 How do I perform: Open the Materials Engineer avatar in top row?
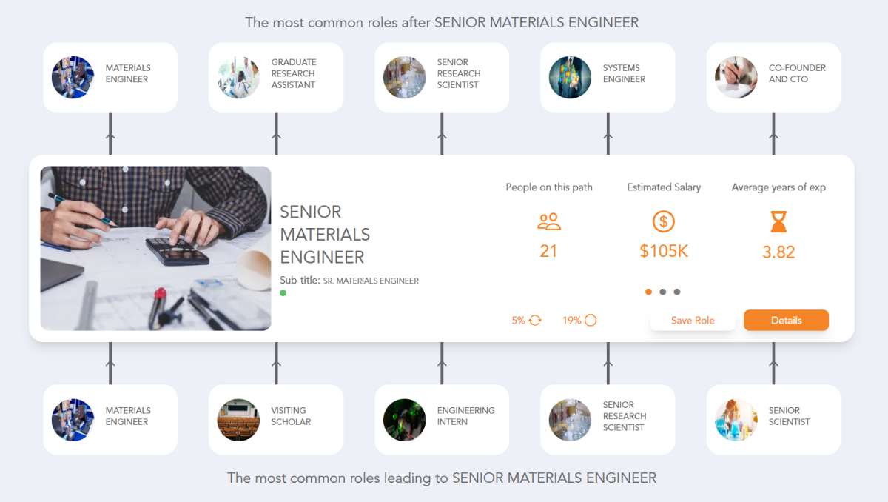(x=73, y=77)
